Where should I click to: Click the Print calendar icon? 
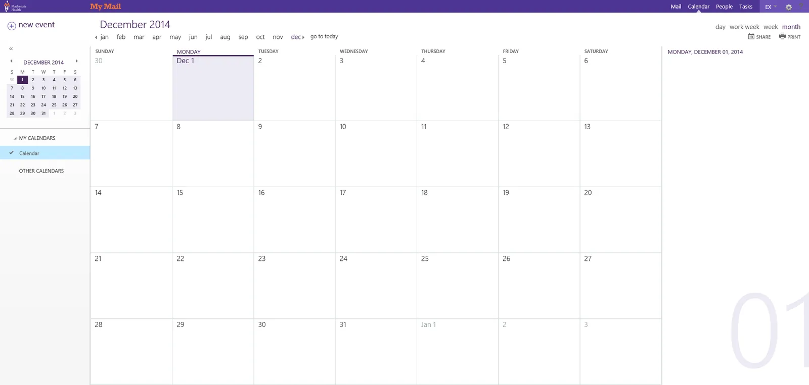click(782, 36)
